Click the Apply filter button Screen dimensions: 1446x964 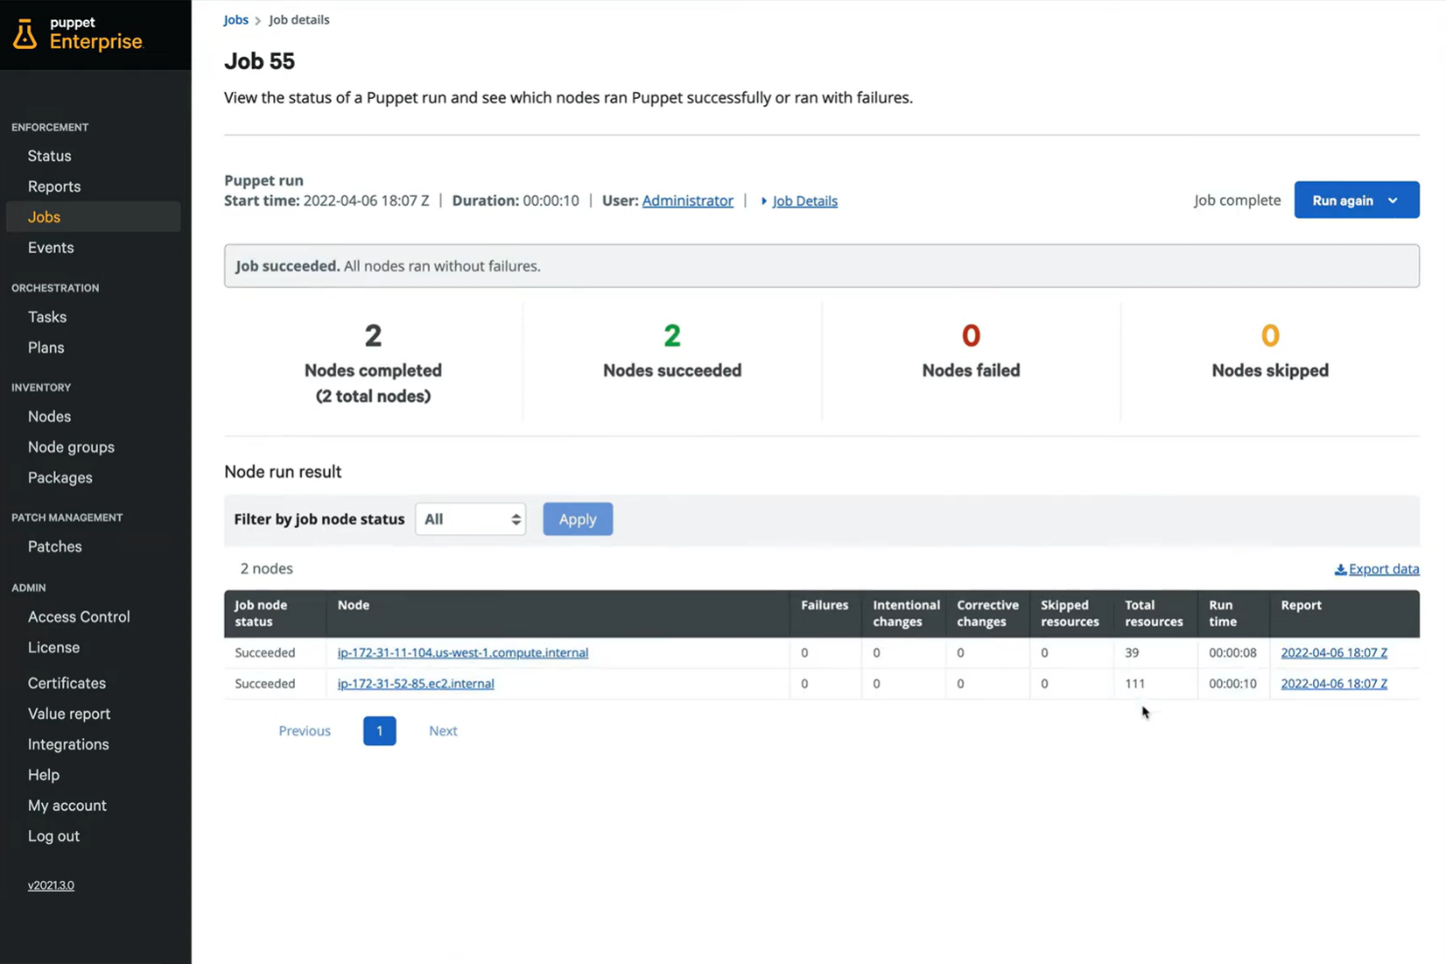click(x=577, y=519)
